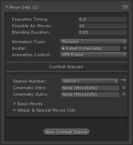Image resolution: width=133 pixels, height=145 pixels.
Task: Click the Possible Air Moves field
Action: point(103,26)
